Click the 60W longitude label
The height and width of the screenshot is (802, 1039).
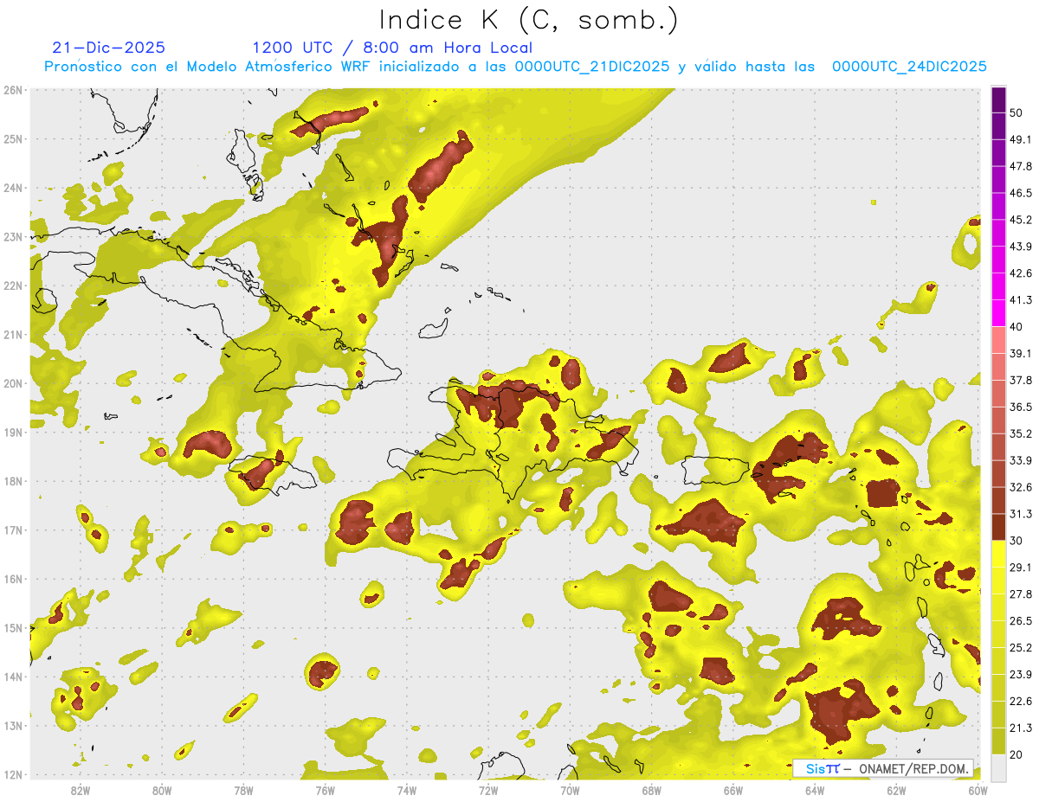pyautogui.click(x=978, y=791)
